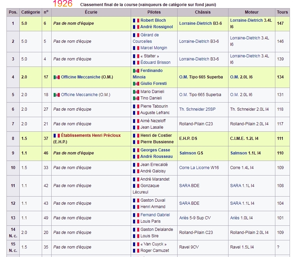The image size is (293, 257).
Task: Open the Fernand Gabriel link
Action: 155,215
